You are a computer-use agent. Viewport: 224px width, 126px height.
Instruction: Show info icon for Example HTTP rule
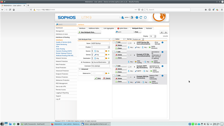click(x=162, y=52)
